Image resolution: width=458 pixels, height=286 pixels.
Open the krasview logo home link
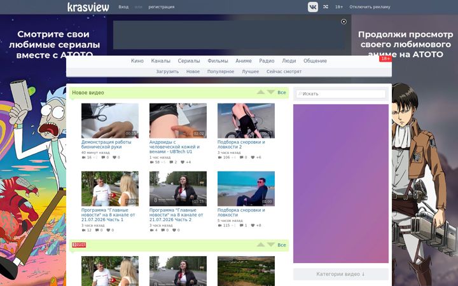[x=88, y=7]
